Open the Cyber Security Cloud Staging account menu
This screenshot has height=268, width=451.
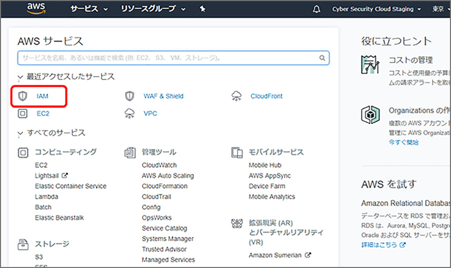[x=376, y=9]
